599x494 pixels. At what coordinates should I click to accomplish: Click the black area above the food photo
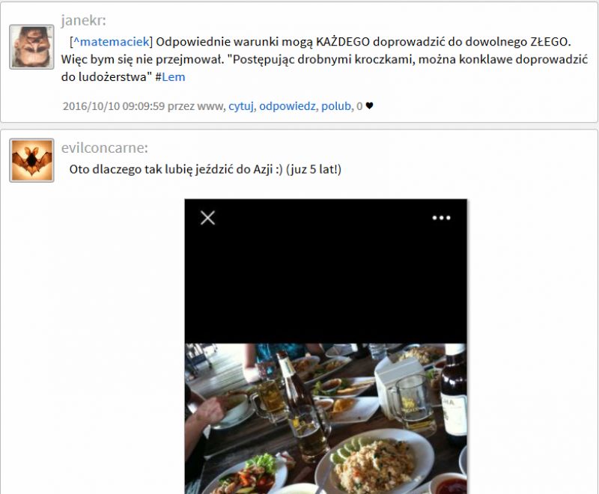pos(326,282)
